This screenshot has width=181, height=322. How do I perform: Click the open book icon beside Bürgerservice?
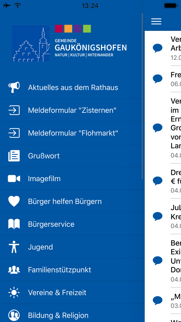[x=14, y=224]
